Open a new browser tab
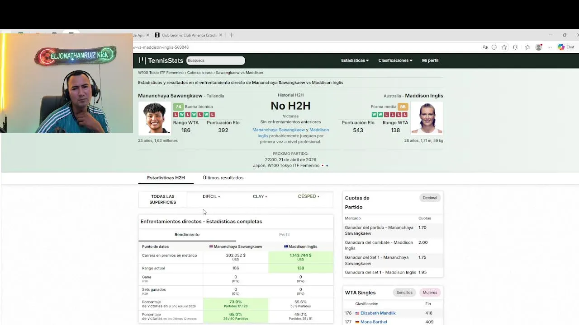The image size is (579, 325). (232, 35)
